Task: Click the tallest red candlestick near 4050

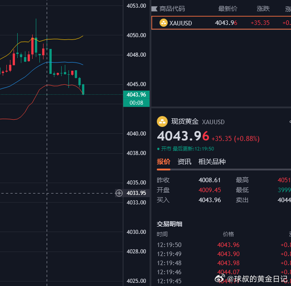Action: tap(33, 46)
